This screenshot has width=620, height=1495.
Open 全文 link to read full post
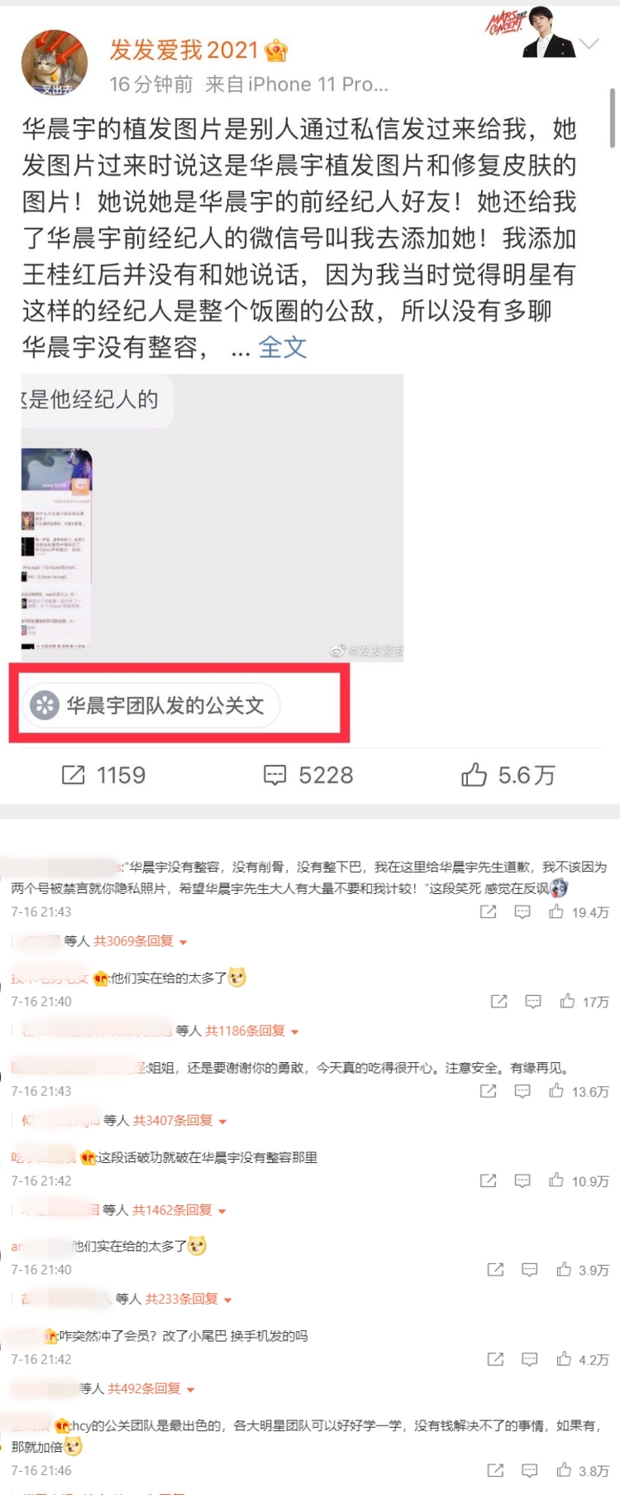(282, 348)
